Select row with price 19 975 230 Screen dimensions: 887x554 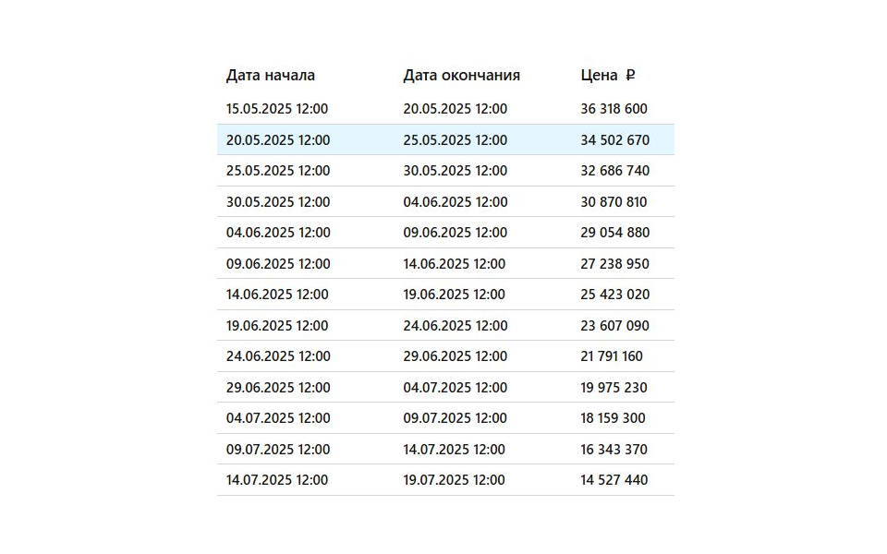445,387
